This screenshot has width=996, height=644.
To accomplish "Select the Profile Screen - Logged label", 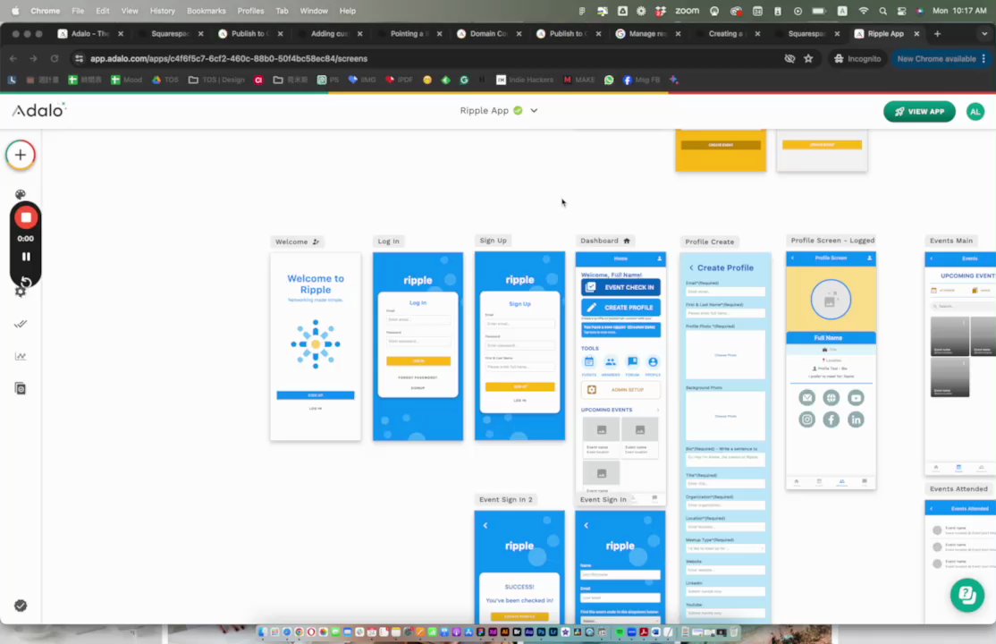I will pos(832,241).
